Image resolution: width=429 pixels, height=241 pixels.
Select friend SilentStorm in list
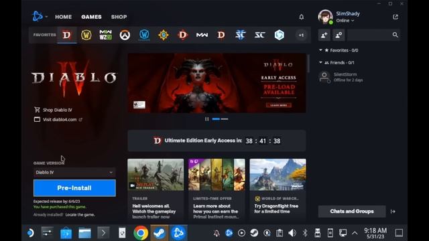tap(359, 77)
